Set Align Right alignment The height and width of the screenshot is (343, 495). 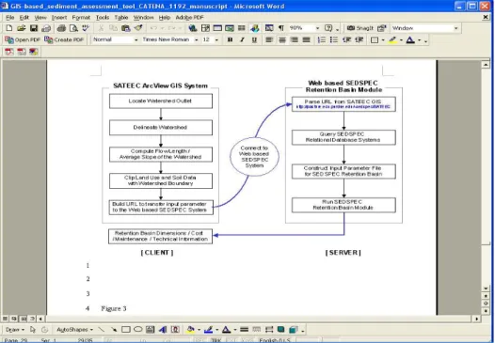pos(295,40)
